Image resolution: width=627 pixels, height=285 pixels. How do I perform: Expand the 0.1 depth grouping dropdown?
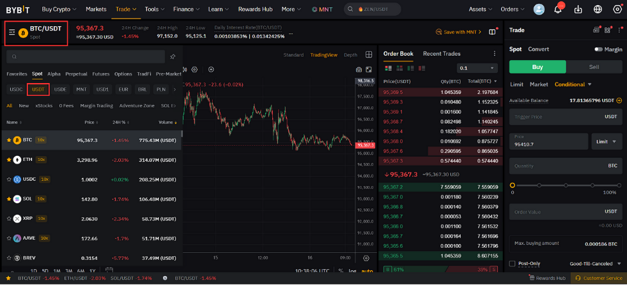coord(477,68)
